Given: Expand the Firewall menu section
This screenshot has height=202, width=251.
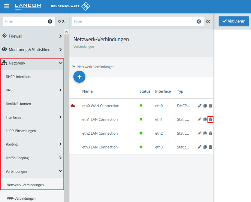Looking at the screenshot, I should pos(60,36).
